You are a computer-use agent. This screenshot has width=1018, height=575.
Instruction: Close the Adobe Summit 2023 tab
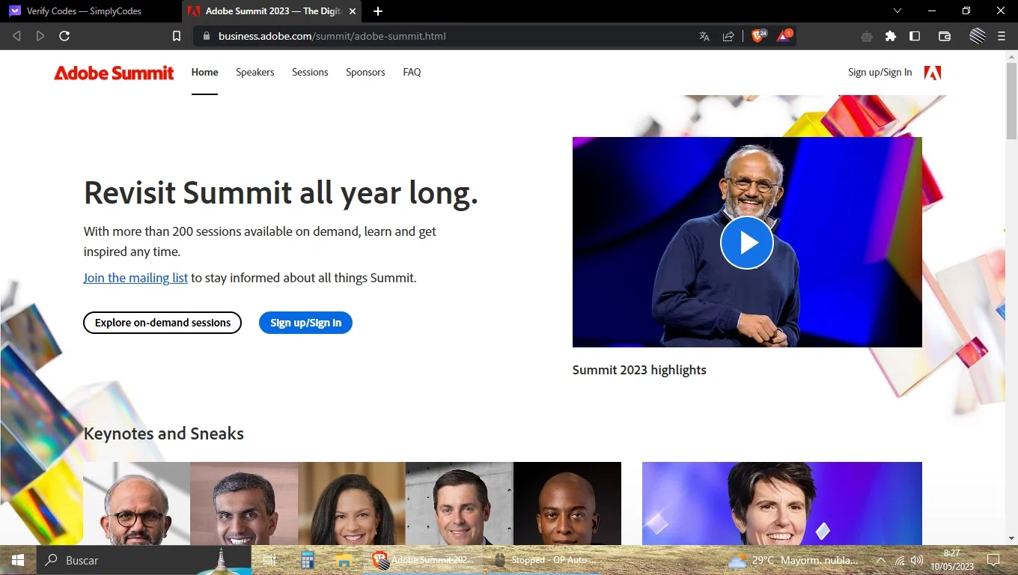pyautogui.click(x=353, y=11)
